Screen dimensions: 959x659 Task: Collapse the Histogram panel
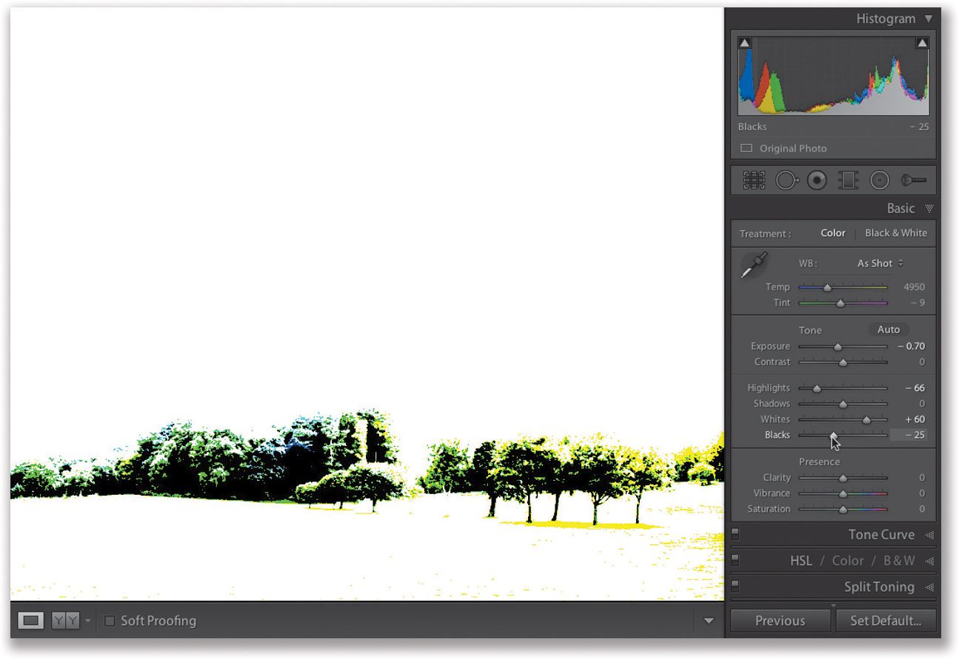929,18
